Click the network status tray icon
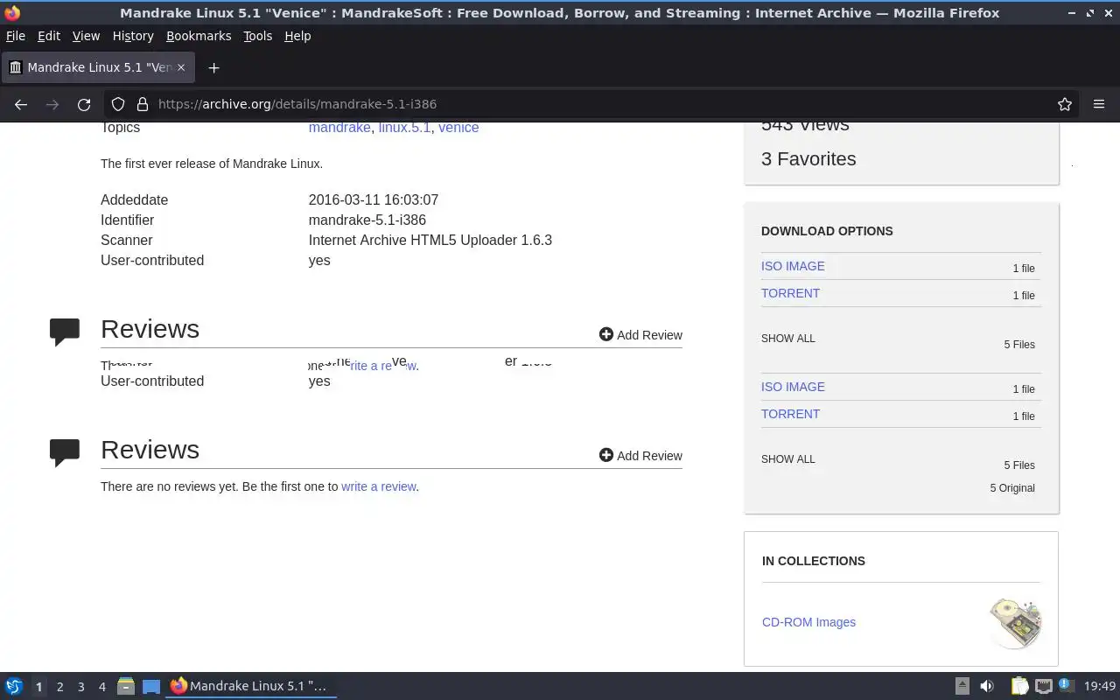Viewport: 1120px width, 700px height. tap(1043, 687)
